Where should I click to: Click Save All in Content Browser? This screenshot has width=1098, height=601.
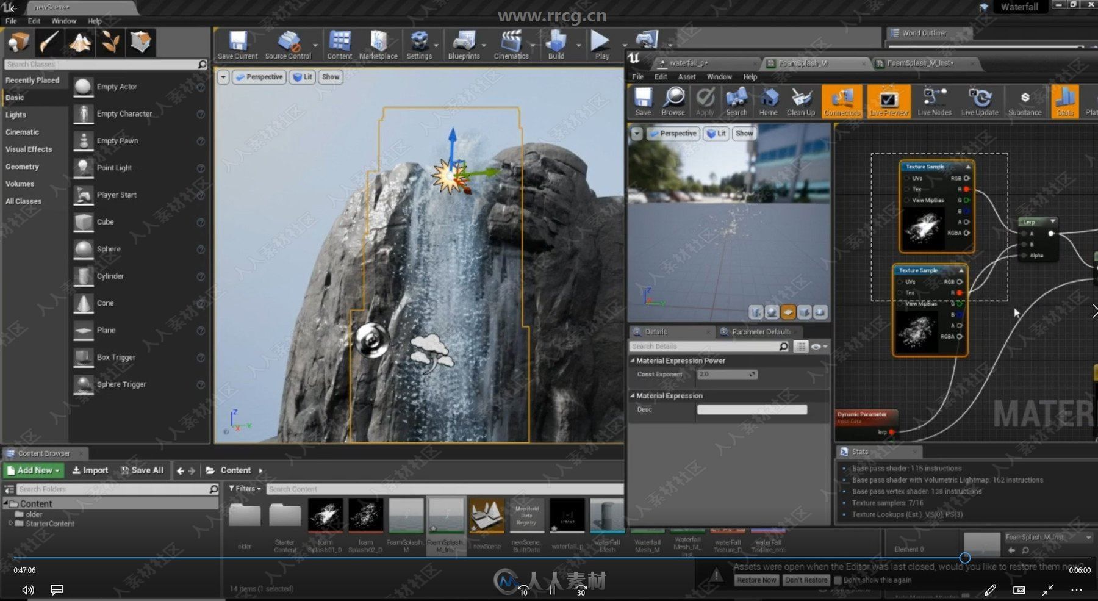(142, 470)
